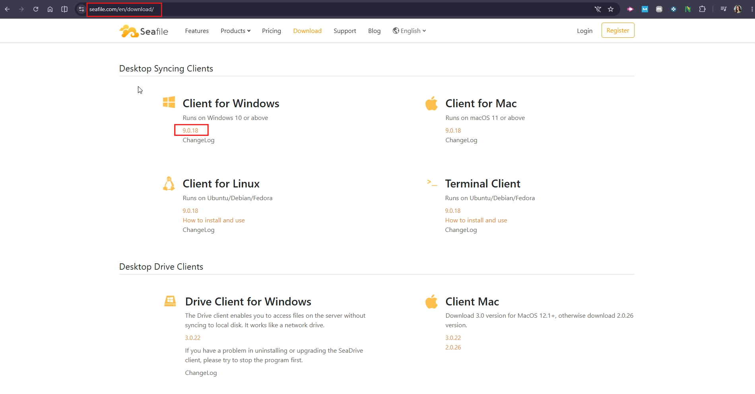
Task: Click the Linux penguin icon
Action: click(x=169, y=183)
